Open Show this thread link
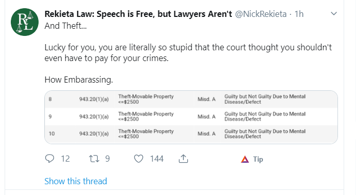This screenshot has width=356, height=195. pyautogui.click(x=76, y=181)
